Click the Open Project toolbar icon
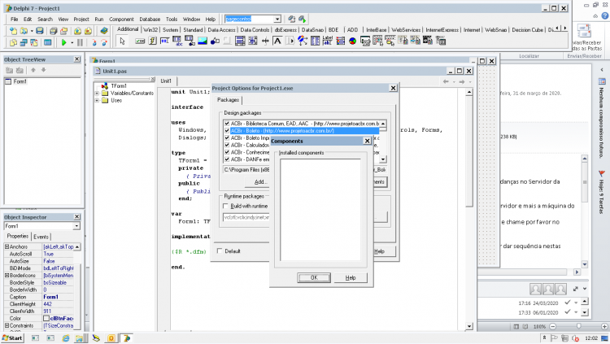Viewport: 610px width, 344px height. pos(63,31)
